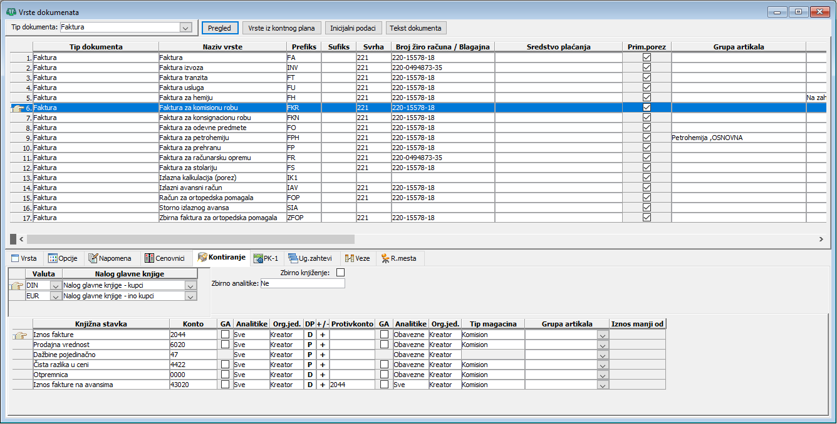Expand the DIN valuta dropdown

[55, 286]
